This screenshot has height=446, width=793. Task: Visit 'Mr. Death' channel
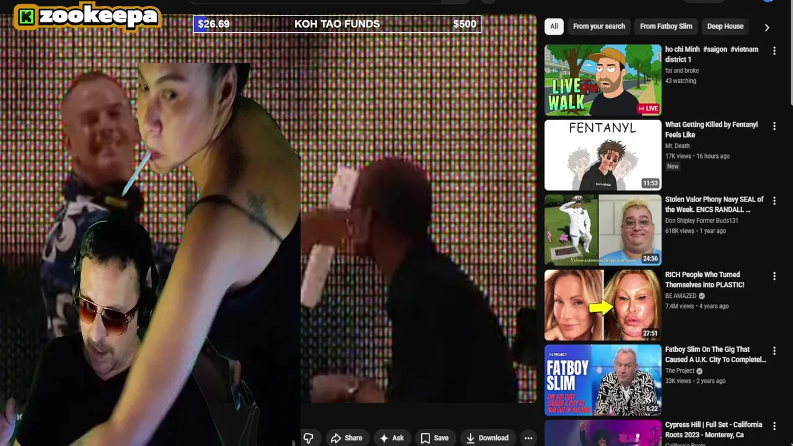coord(677,146)
